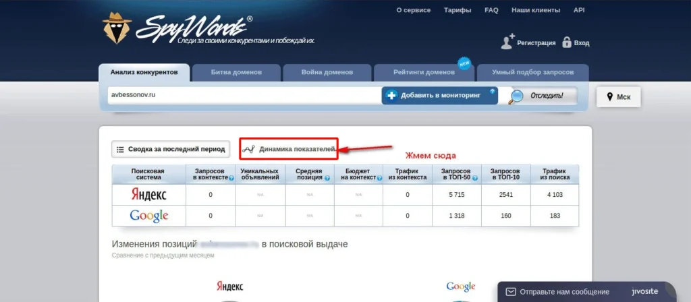Screen dimensions: 691x302
Task: Switch to the Умный подбор запросов tab
Action: (x=533, y=73)
